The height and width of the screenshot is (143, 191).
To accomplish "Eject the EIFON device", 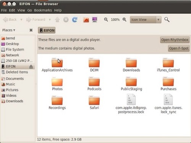I will 31,67.
